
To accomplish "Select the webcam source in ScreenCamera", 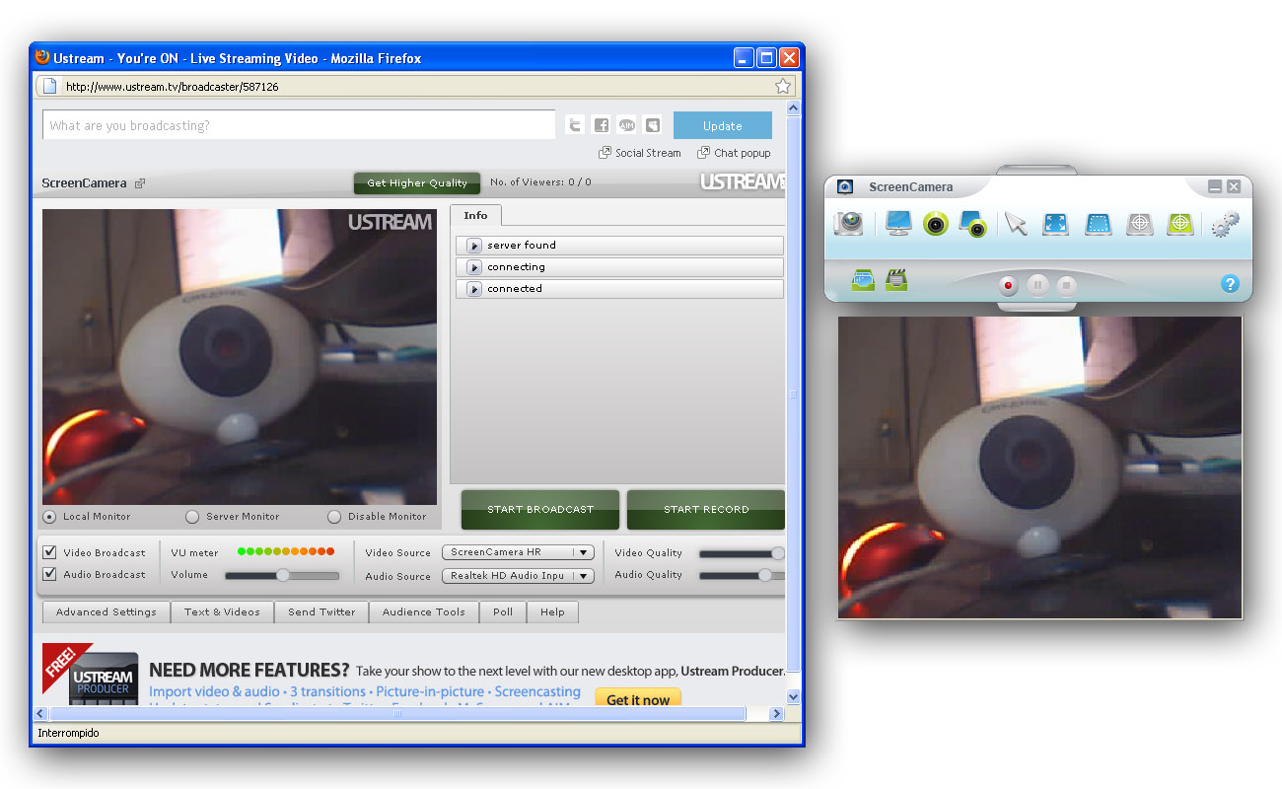I will 934,224.
